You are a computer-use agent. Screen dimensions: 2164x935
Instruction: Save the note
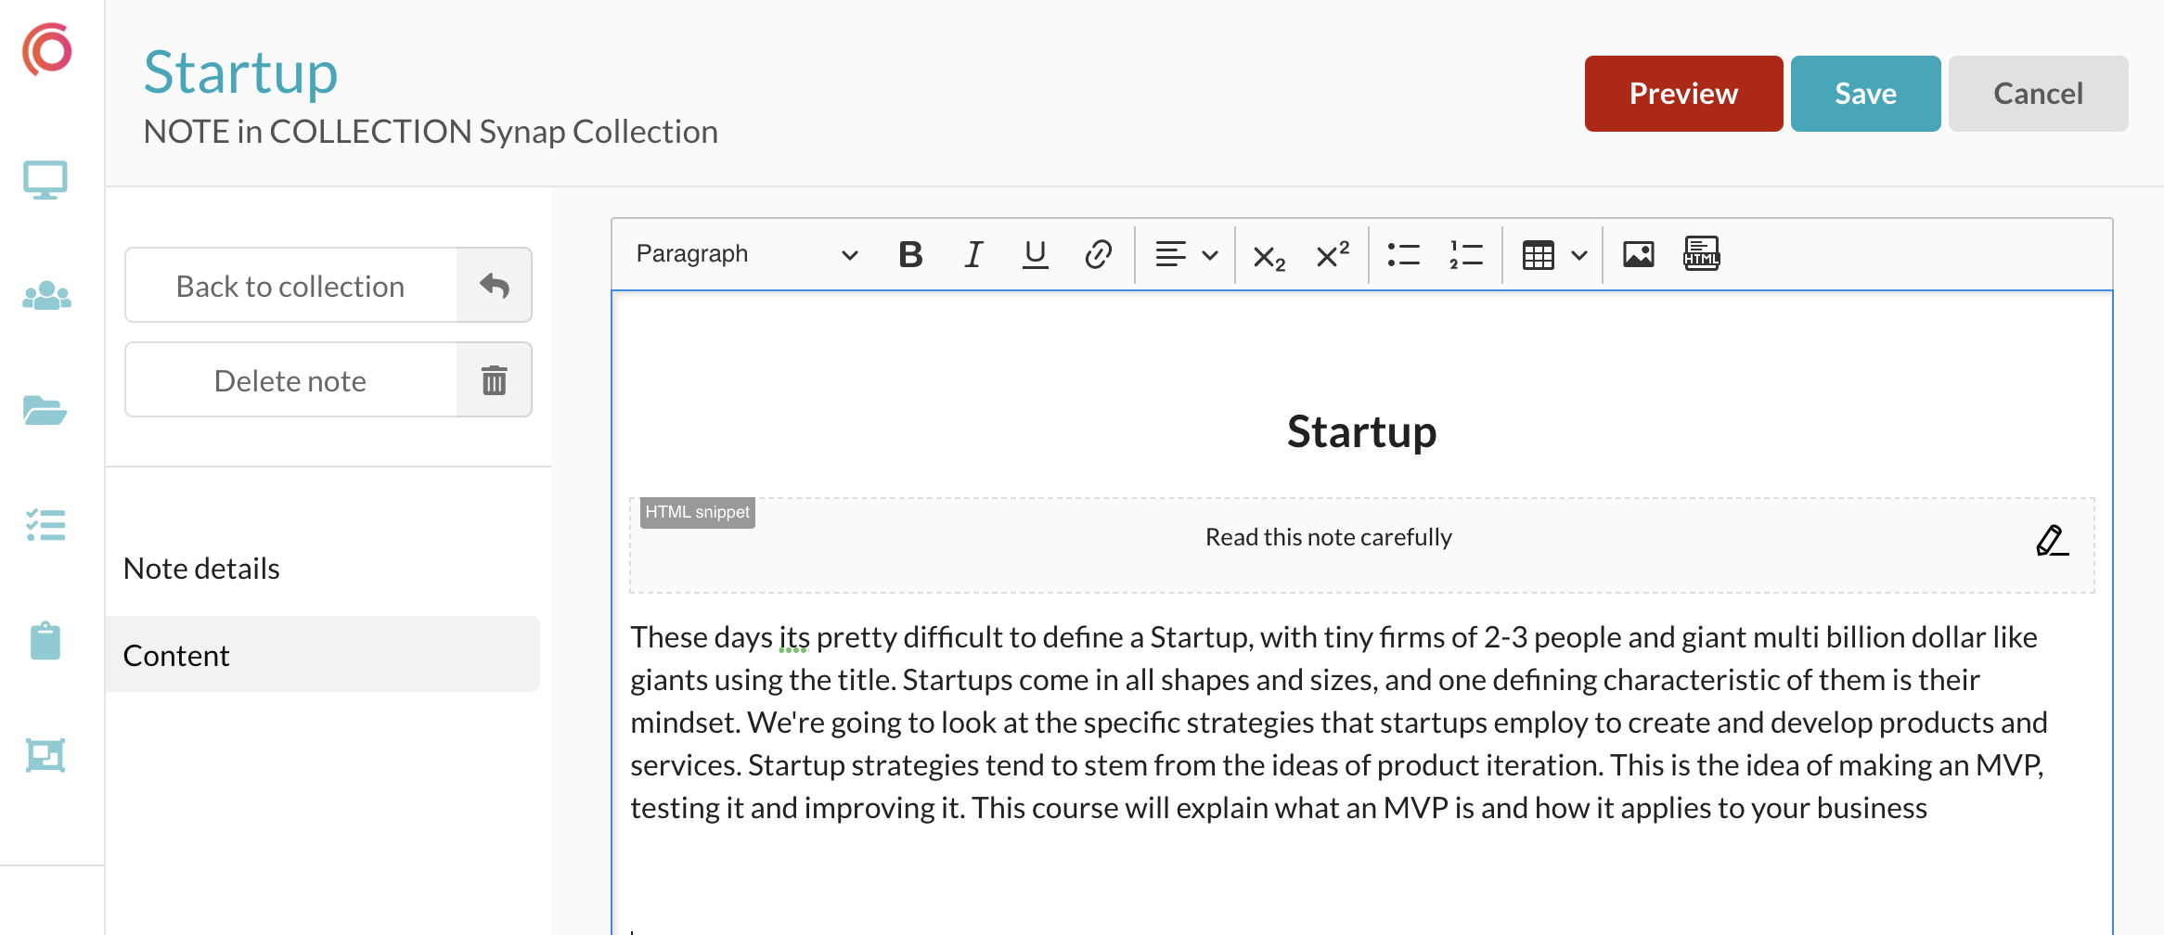pos(1865,94)
